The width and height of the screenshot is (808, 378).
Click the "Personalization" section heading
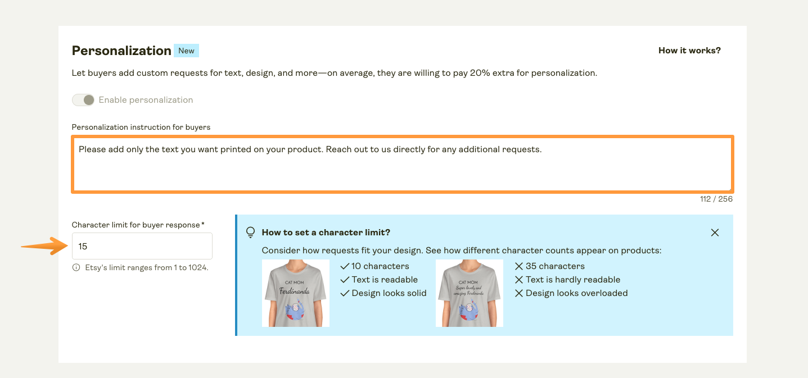click(121, 51)
